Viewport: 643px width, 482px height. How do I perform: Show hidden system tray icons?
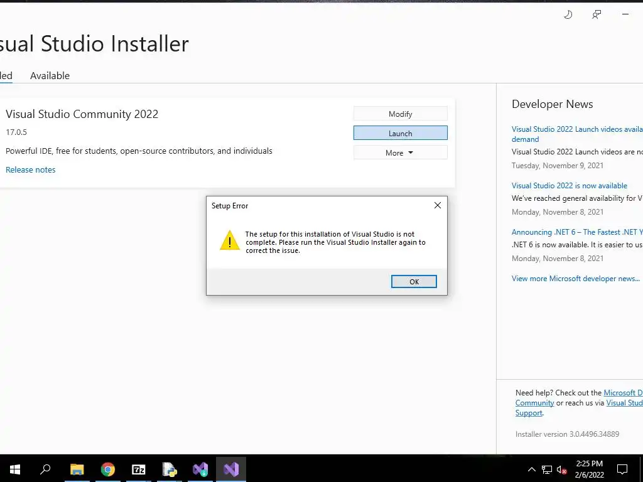(531, 469)
